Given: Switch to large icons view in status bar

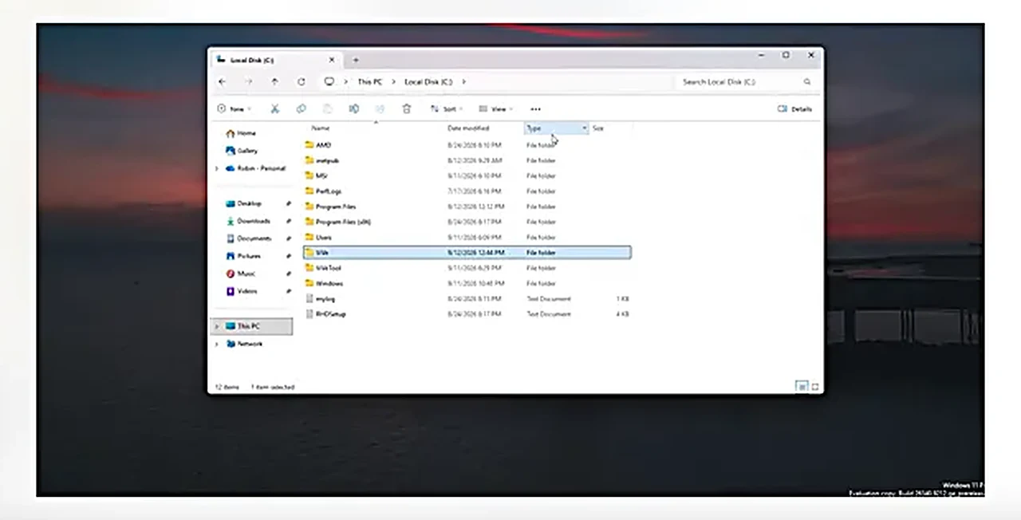Looking at the screenshot, I should [814, 387].
